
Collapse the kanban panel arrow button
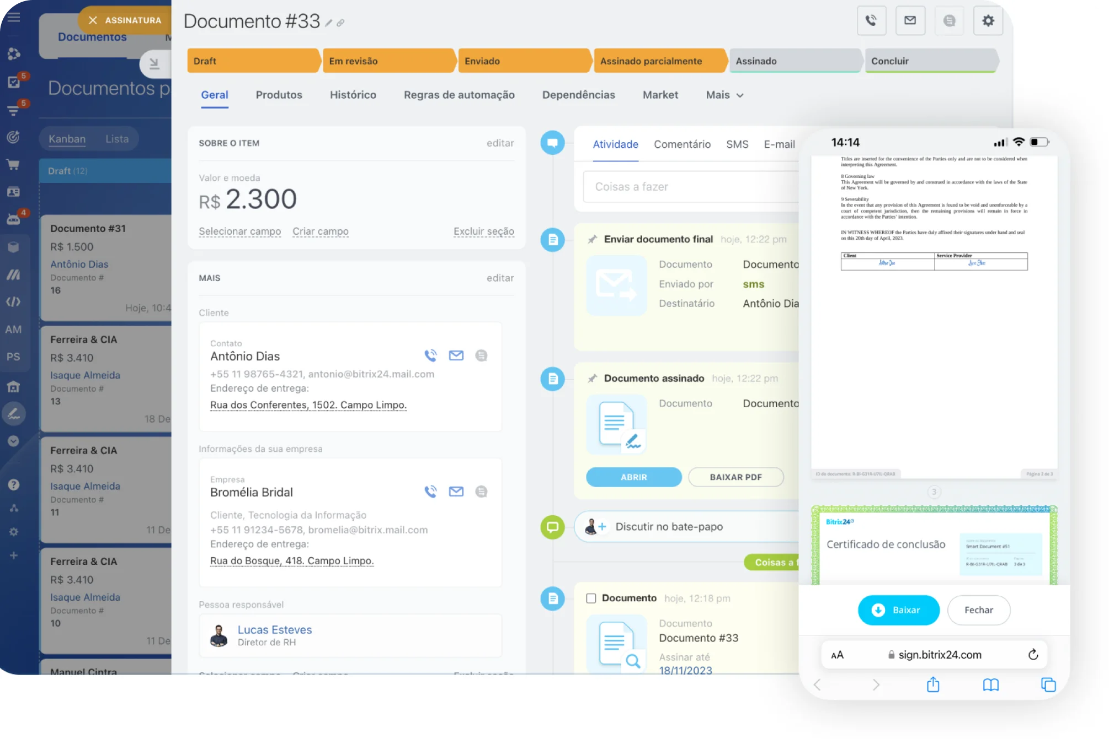click(x=154, y=64)
